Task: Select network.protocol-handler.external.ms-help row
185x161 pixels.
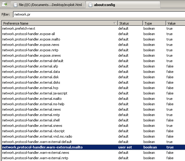Action: [93, 104]
